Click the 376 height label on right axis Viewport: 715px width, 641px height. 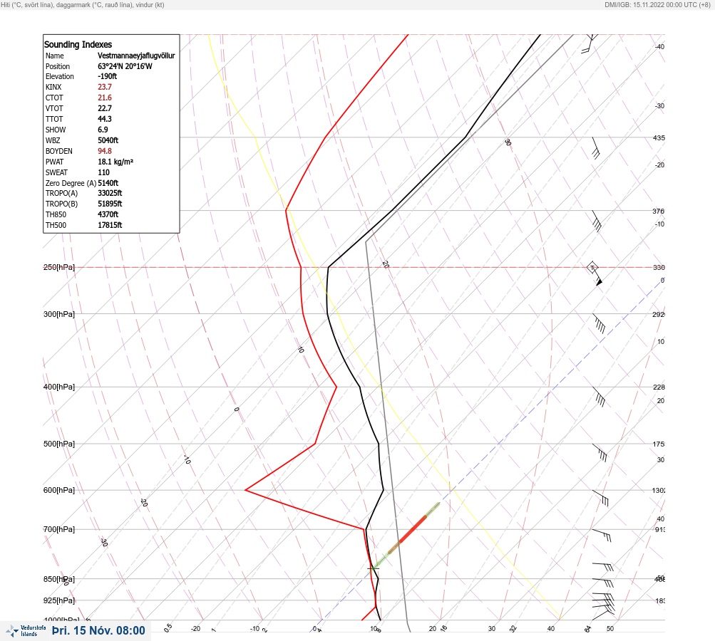click(659, 211)
